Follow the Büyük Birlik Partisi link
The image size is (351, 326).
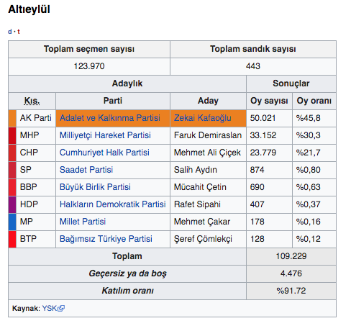(95, 187)
